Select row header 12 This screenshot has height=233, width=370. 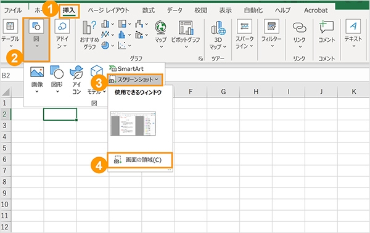coord(5,227)
